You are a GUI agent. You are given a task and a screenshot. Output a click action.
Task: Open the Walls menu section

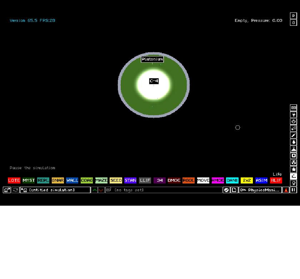point(294,108)
